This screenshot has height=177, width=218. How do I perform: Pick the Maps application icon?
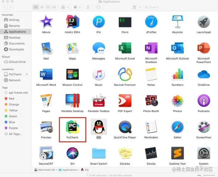pos(72,48)
